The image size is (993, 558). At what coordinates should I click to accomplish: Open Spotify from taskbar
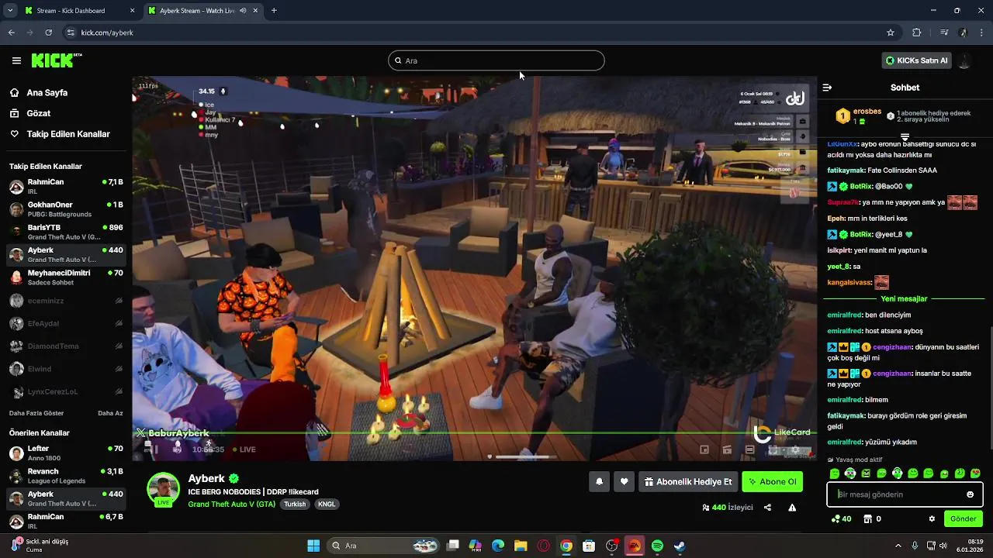pyautogui.click(x=657, y=546)
